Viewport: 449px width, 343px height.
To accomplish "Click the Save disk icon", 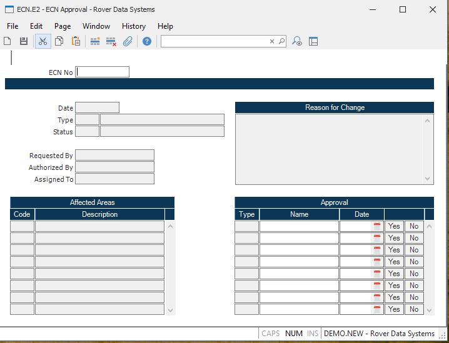I will point(24,41).
